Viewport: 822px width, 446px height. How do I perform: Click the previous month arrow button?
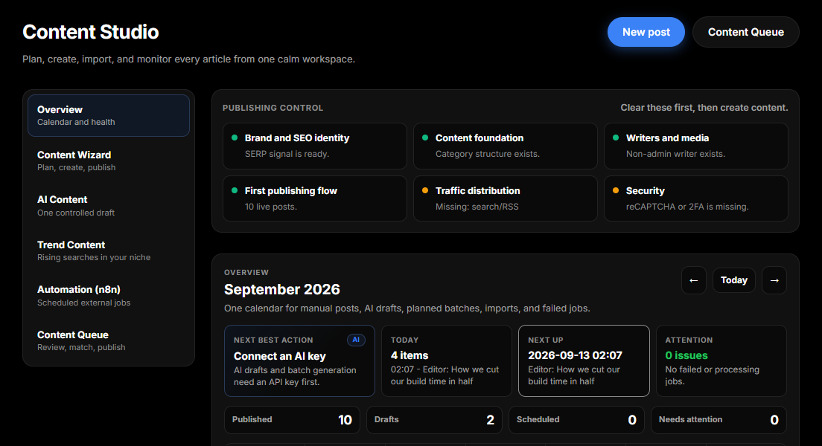tap(694, 280)
